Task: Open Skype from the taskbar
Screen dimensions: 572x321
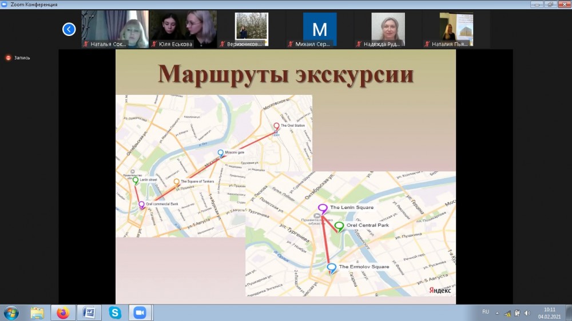Action: (116, 313)
